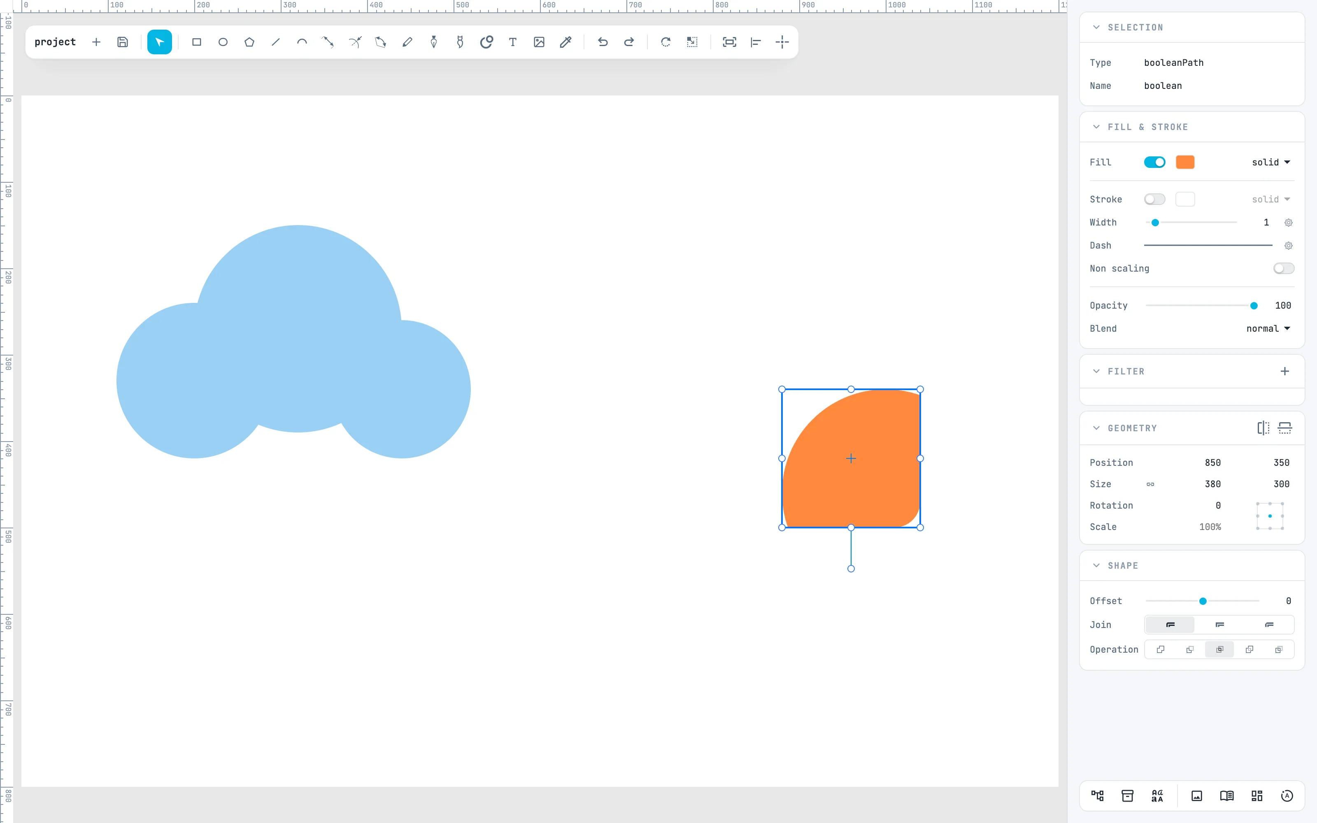Collapse the SHAPE panel
The image size is (1317, 823).
coord(1096,565)
